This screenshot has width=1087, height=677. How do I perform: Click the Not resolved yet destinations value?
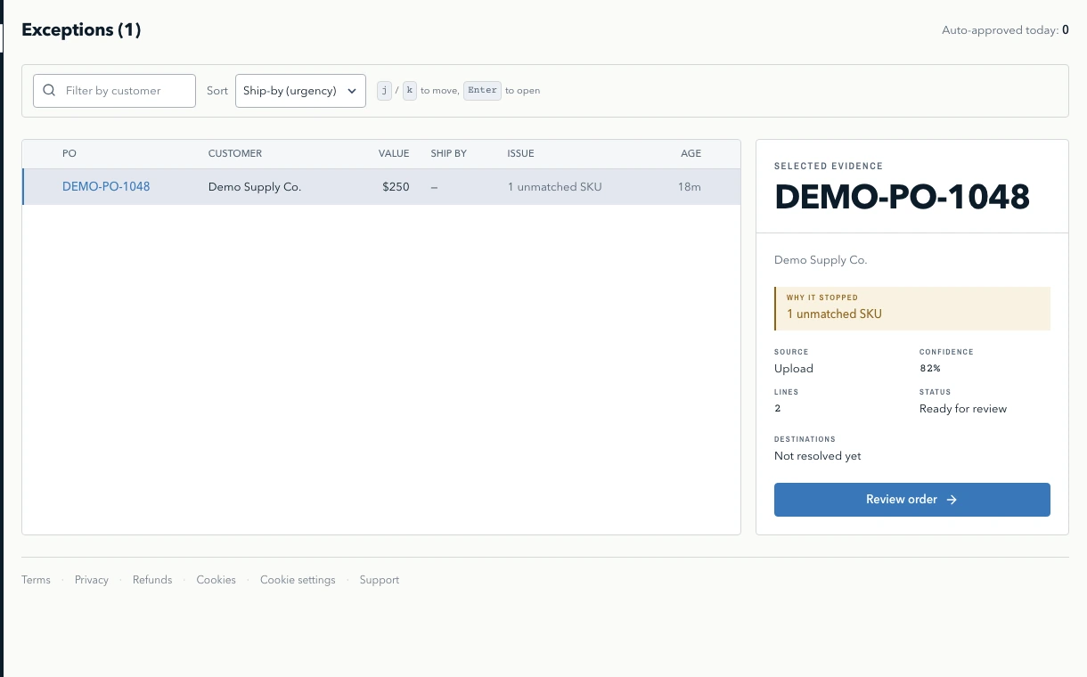point(818,456)
